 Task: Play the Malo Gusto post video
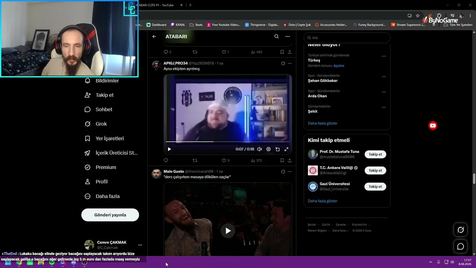point(228,231)
